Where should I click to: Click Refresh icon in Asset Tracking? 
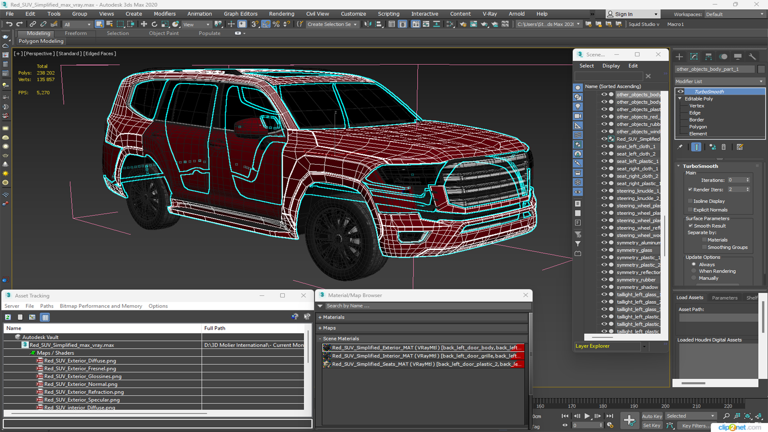(8, 317)
